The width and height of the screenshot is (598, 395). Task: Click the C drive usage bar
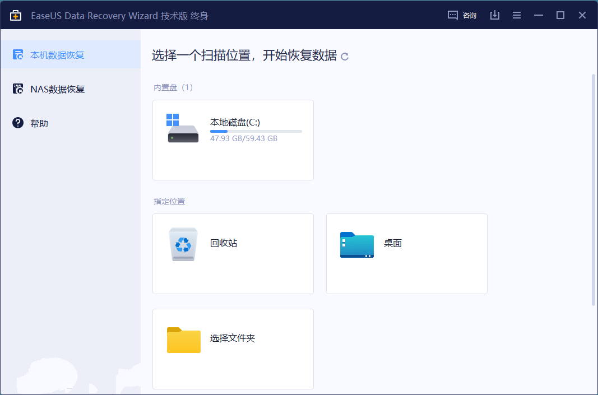coord(256,131)
